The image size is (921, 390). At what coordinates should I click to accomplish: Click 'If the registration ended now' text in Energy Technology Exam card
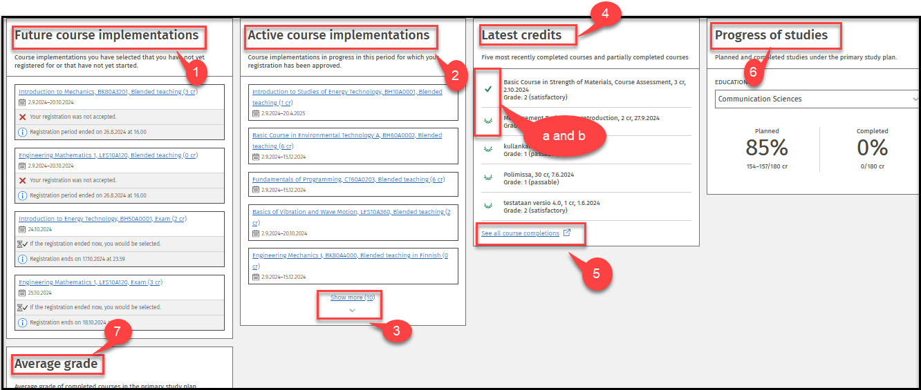coord(95,244)
